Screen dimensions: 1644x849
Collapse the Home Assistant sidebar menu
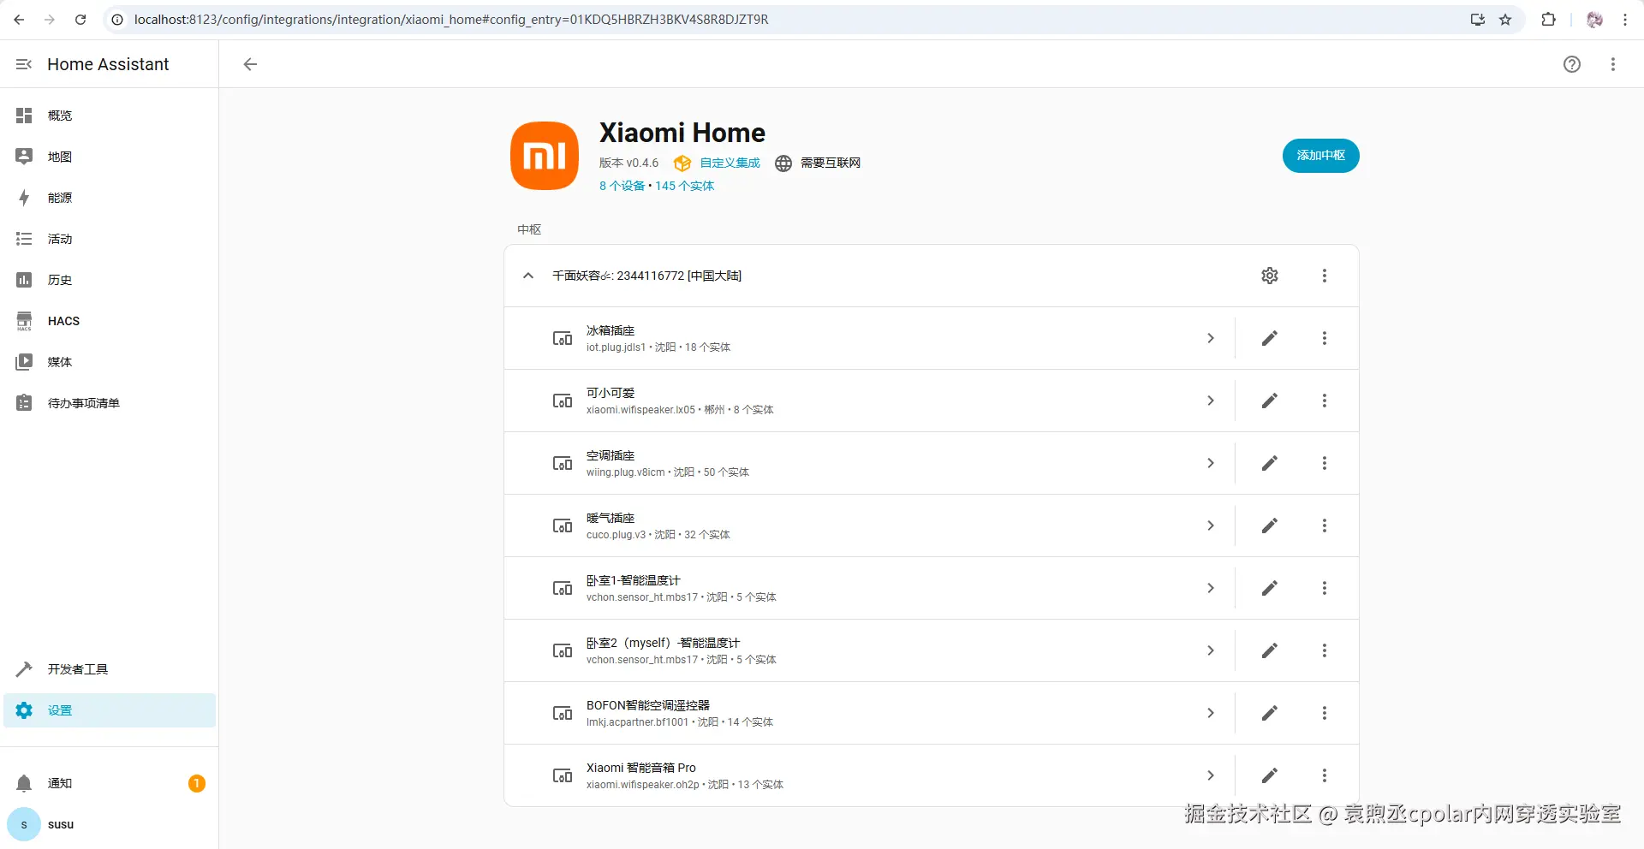[x=24, y=64]
